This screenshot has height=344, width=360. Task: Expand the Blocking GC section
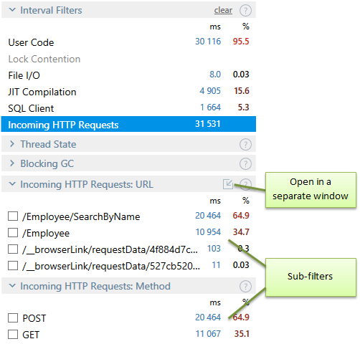(x=12, y=163)
